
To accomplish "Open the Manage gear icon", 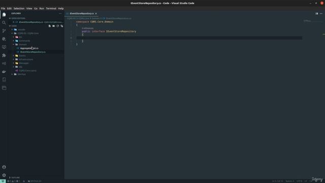I will click(4, 175).
